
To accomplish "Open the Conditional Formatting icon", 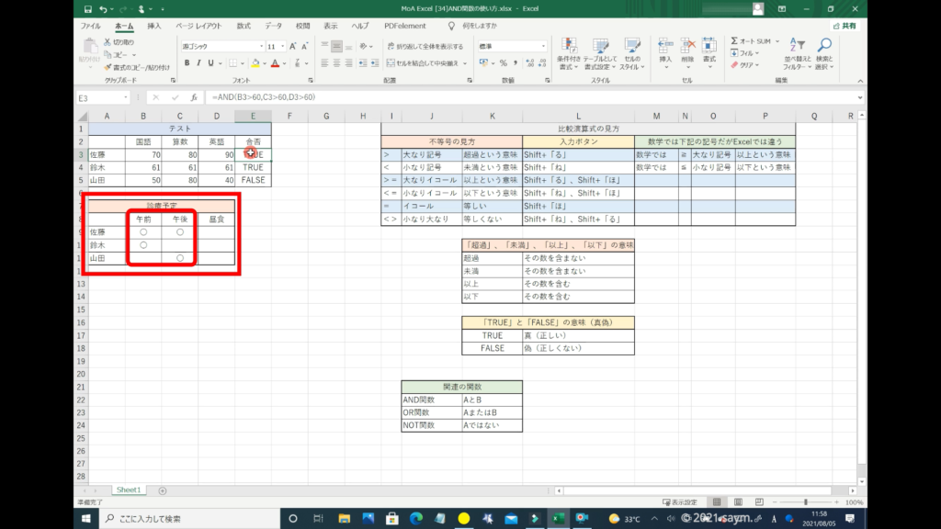I will [x=569, y=46].
